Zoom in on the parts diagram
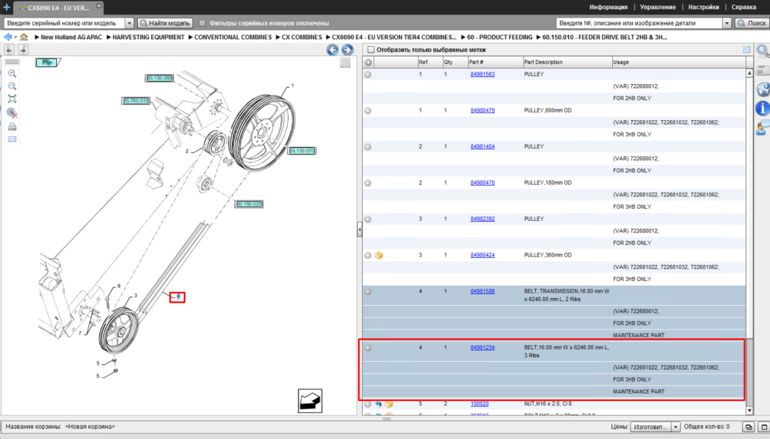The width and height of the screenshot is (770, 439). coord(12,74)
